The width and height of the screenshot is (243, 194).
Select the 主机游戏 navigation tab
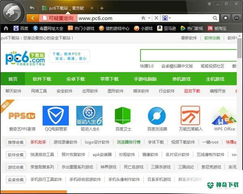point(215,79)
